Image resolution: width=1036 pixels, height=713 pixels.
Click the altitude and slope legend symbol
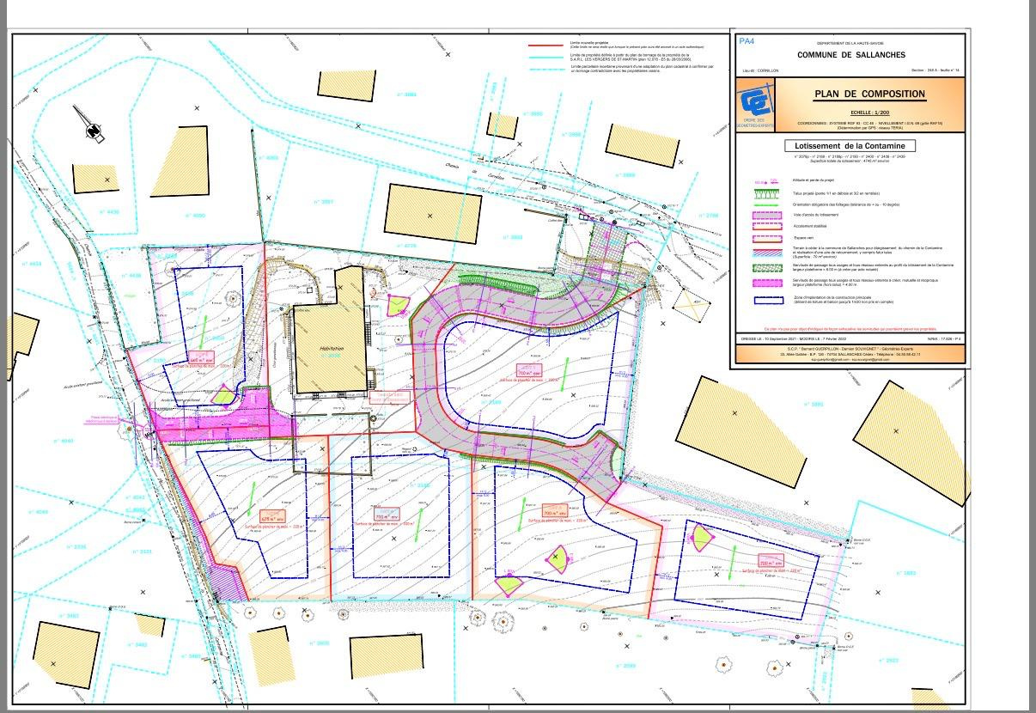click(x=766, y=181)
